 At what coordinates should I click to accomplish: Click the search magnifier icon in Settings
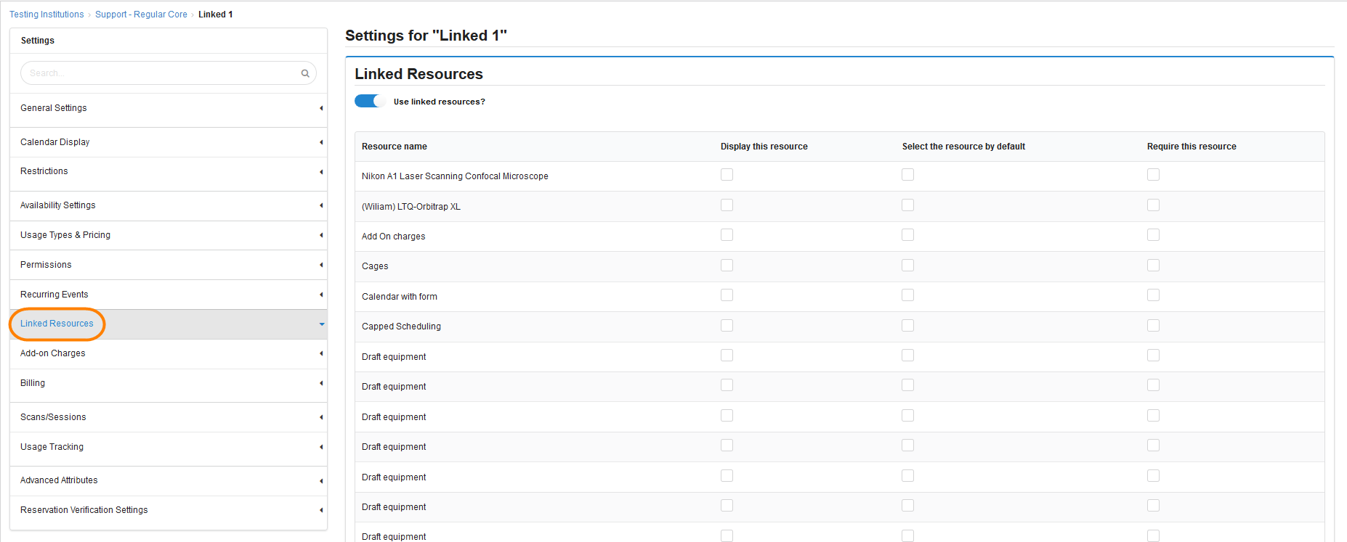pyautogui.click(x=305, y=73)
